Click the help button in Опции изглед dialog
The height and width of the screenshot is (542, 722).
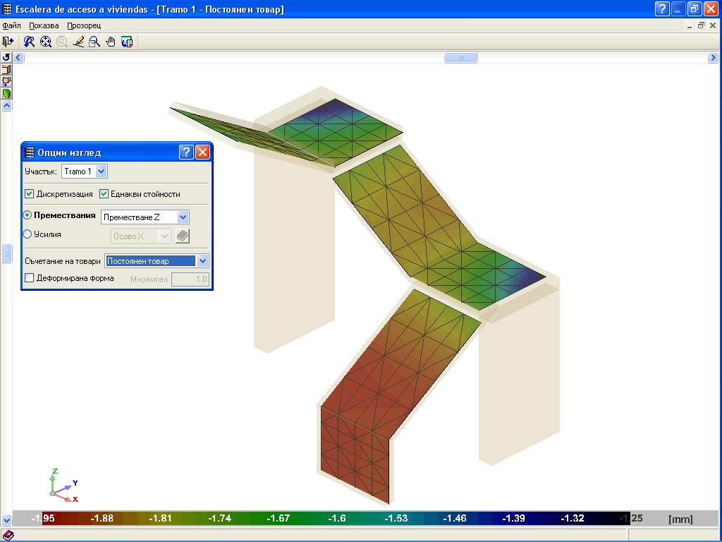[186, 152]
